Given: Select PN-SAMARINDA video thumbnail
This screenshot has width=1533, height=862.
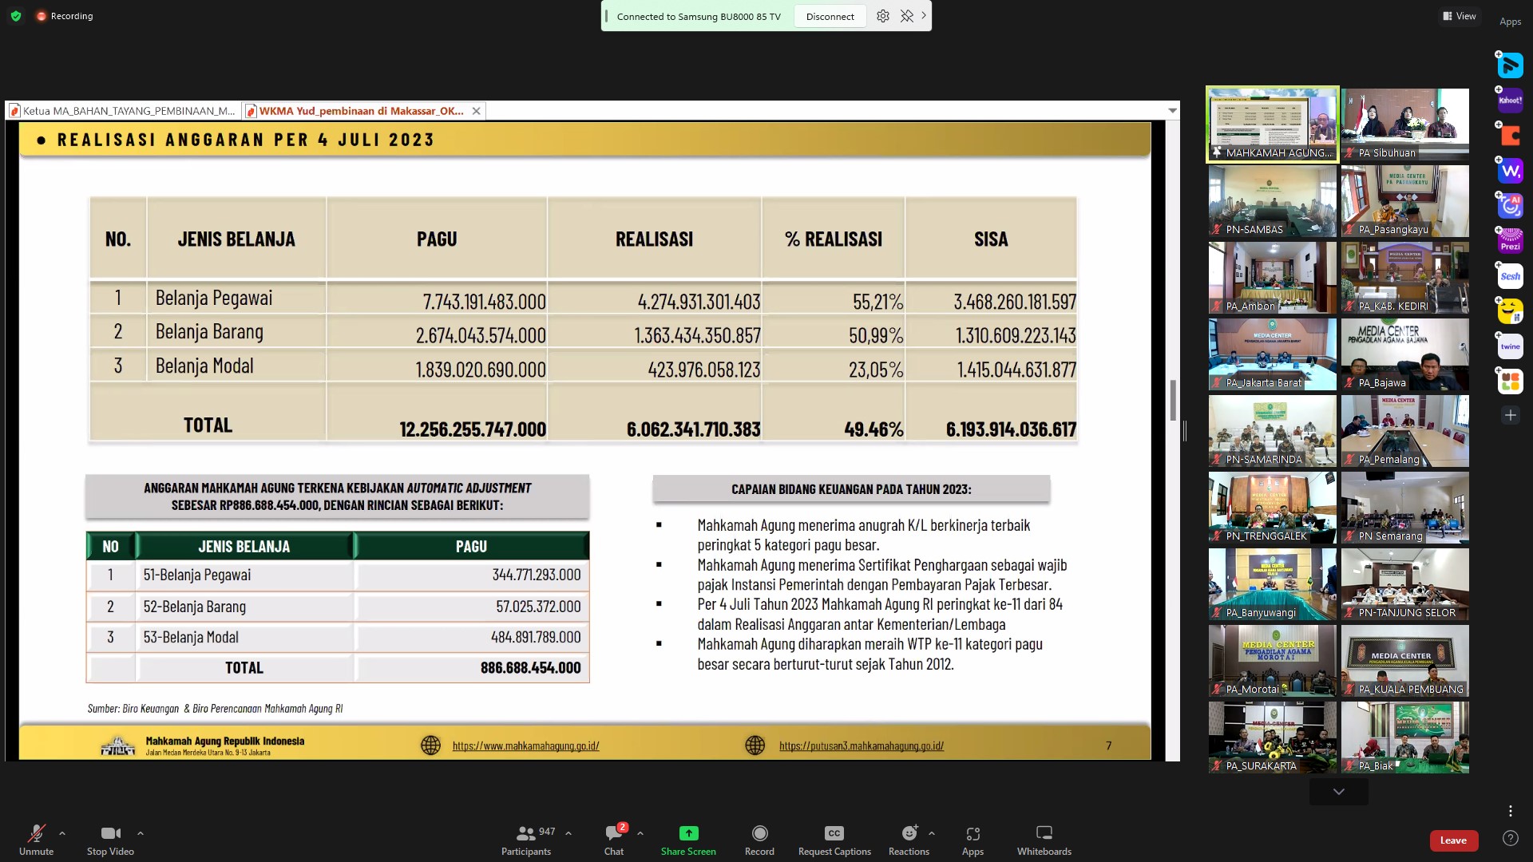Looking at the screenshot, I should pos(1272,430).
